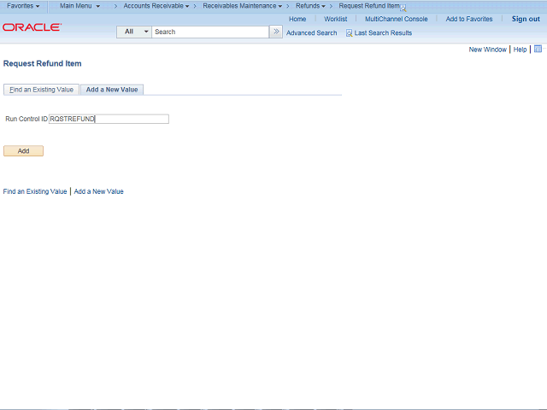Open the Favorites dropdown menu
The height and width of the screenshot is (410, 547).
(x=23, y=6)
